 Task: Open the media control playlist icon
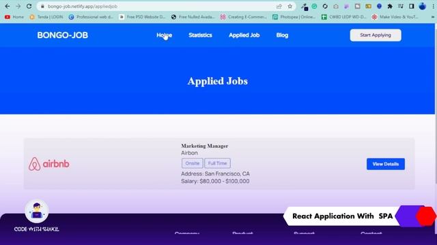pyautogui.click(x=401, y=6)
